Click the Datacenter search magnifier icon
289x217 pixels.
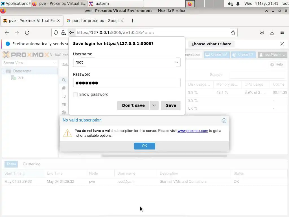pos(64,80)
